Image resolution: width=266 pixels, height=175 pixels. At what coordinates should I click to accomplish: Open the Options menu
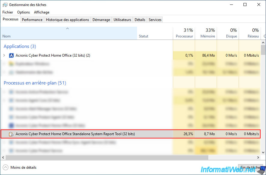(x=23, y=12)
